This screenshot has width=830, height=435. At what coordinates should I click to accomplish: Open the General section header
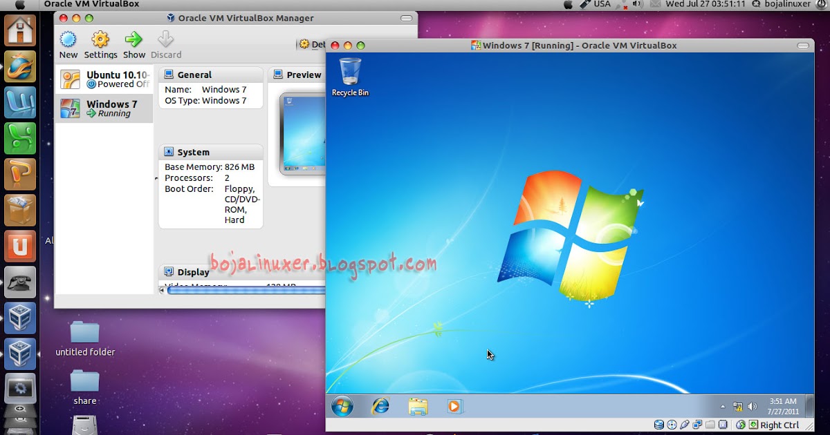(x=210, y=75)
